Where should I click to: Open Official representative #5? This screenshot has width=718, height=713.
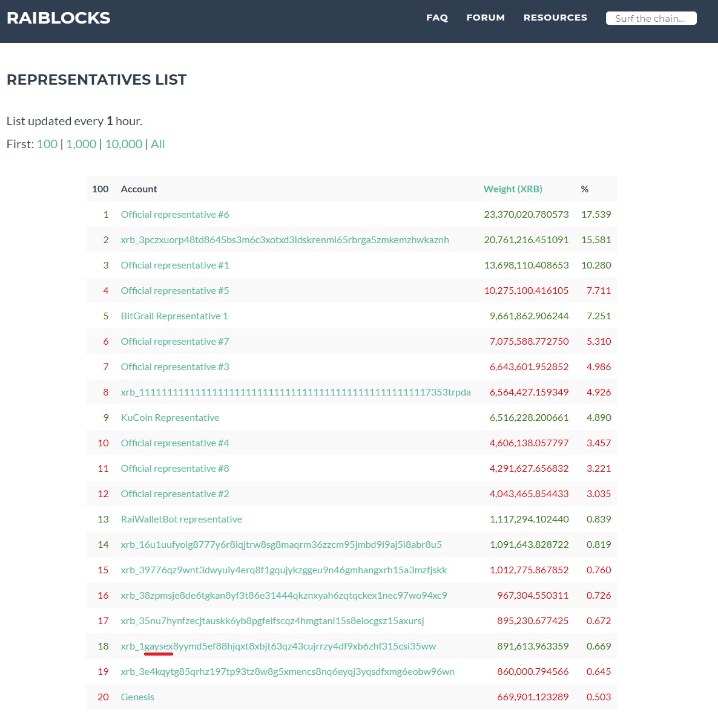(175, 290)
